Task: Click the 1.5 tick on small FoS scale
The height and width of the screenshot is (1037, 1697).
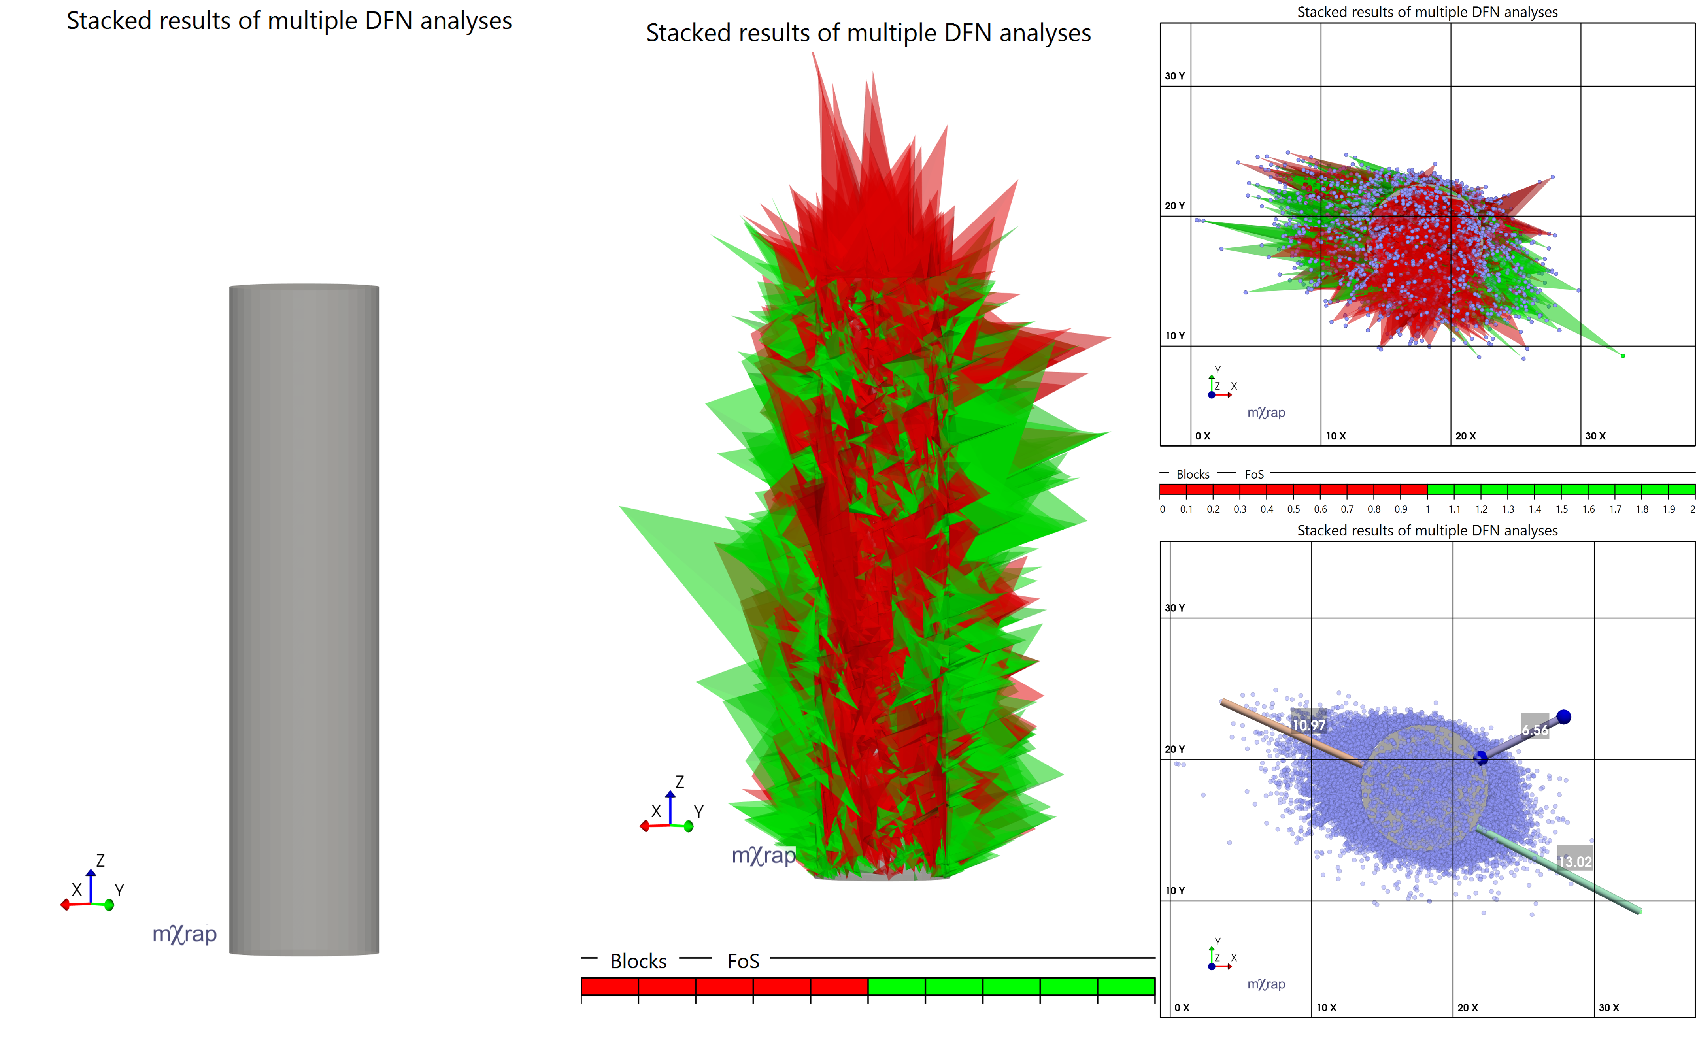Action: coord(1561,509)
